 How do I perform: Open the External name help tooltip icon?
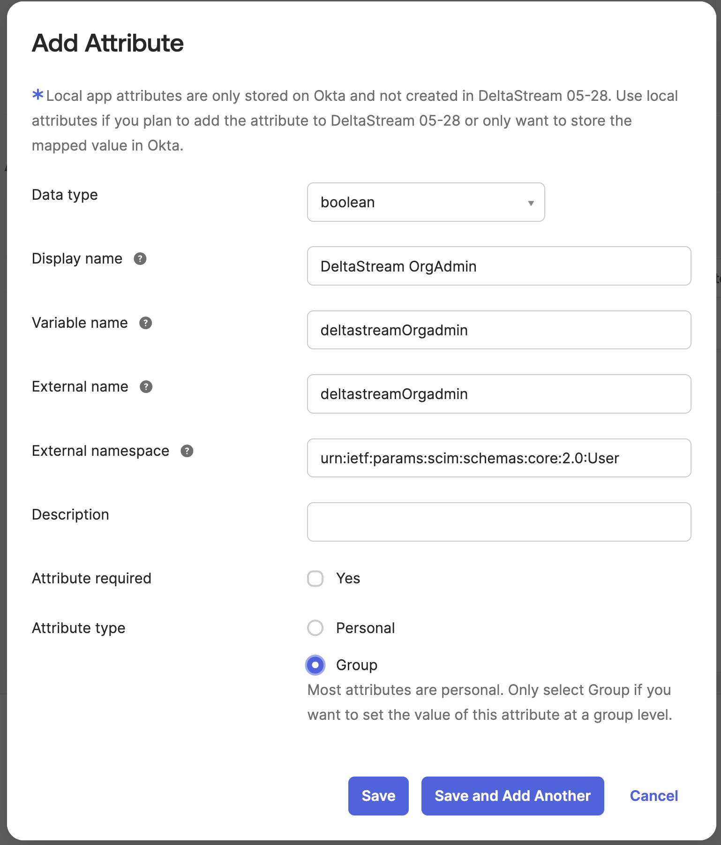tap(146, 387)
